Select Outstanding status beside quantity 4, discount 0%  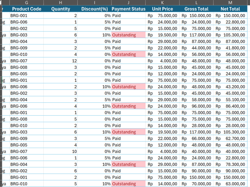click(128, 54)
